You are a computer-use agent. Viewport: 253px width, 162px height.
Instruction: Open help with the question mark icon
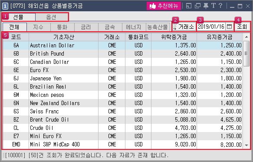click(220, 6)
